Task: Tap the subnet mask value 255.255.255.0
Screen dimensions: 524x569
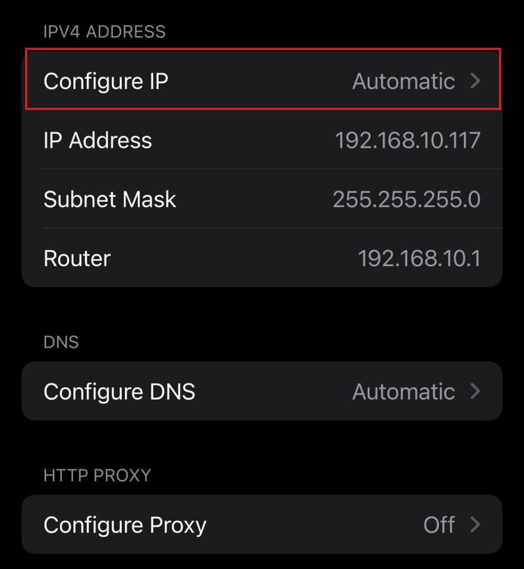Action: [406, 199]
